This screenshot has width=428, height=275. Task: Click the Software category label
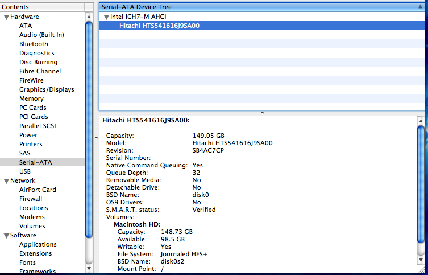point(23,235)
